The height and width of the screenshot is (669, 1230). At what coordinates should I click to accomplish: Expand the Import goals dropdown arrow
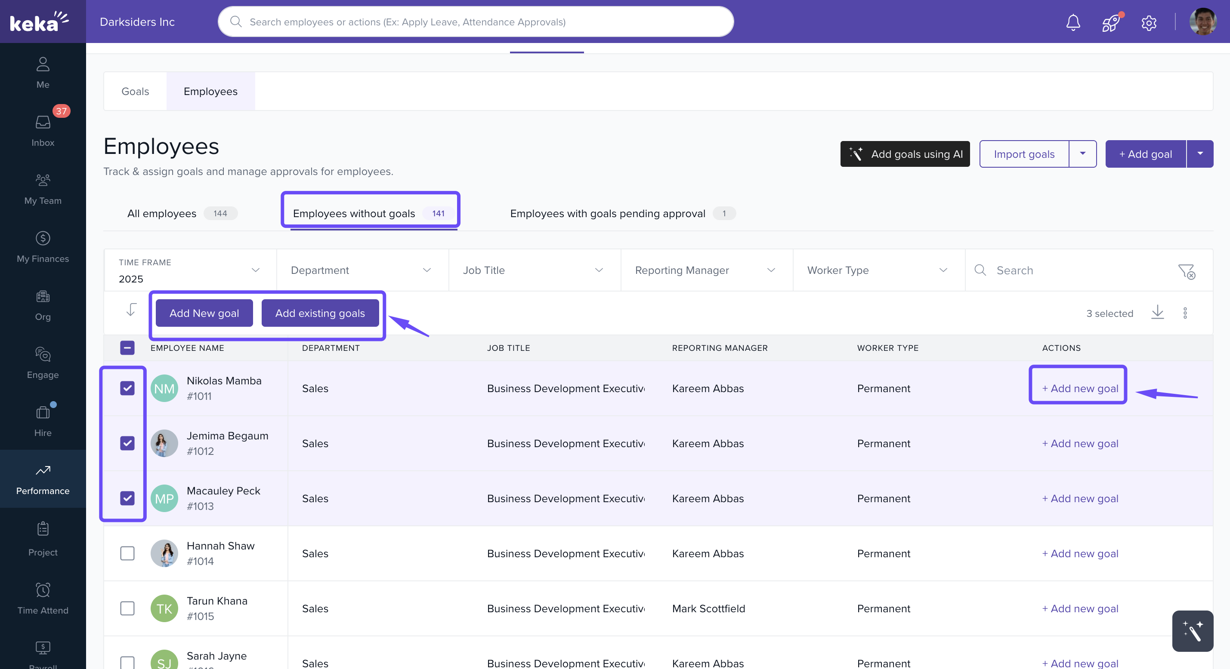[x=1082, y=153]
